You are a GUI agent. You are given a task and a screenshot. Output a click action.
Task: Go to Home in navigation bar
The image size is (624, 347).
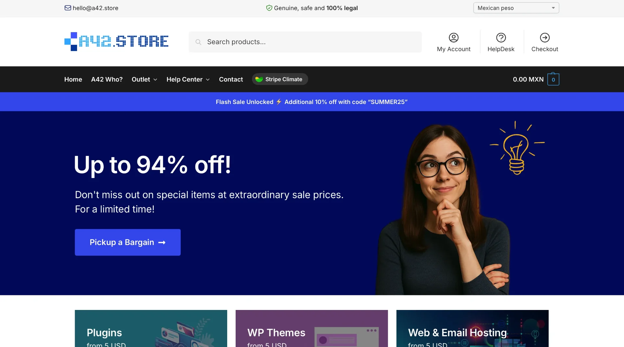pyautogui.click(x=73, y=79)
